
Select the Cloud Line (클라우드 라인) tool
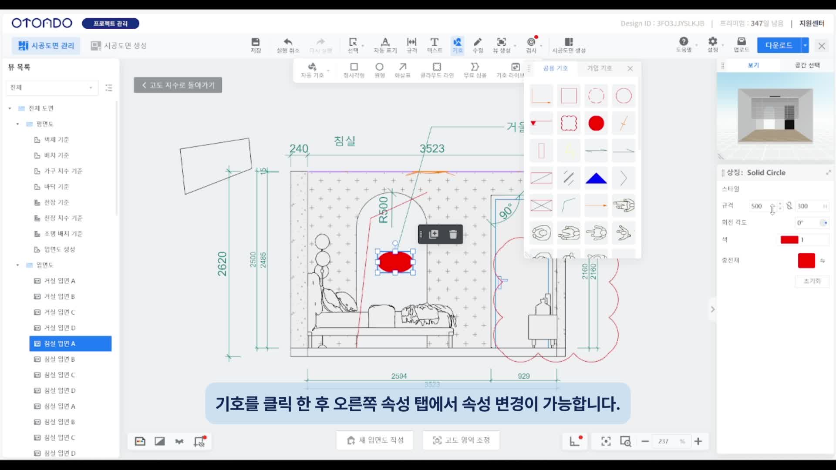coord(437,69)
